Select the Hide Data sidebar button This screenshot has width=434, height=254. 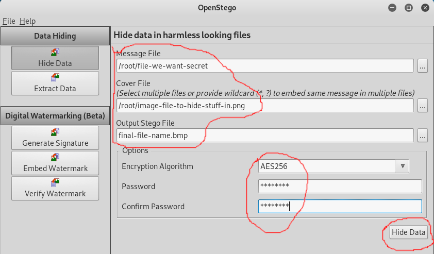pyautogui.click(x=55, y=58)
